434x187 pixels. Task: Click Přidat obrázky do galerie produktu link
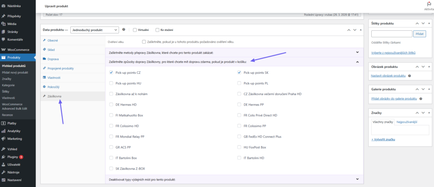[394, 98]
